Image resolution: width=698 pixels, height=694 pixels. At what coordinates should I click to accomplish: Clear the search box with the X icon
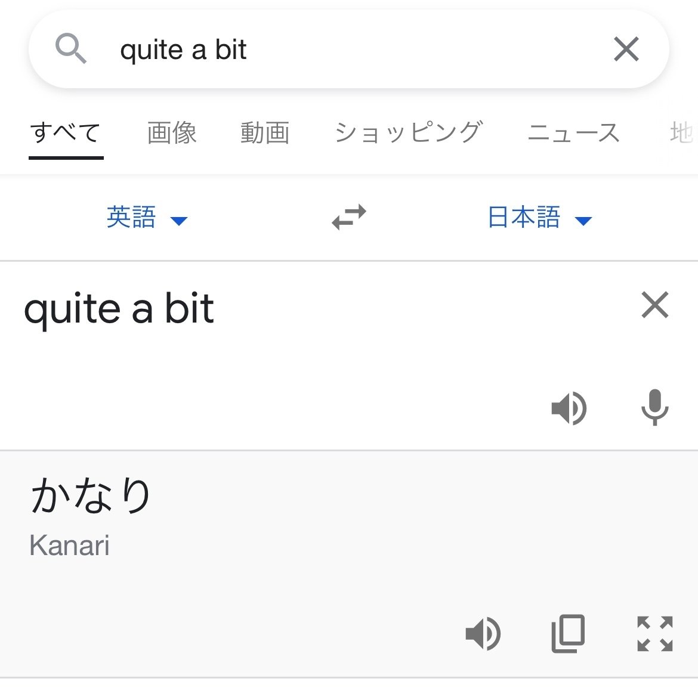[626, 49]
